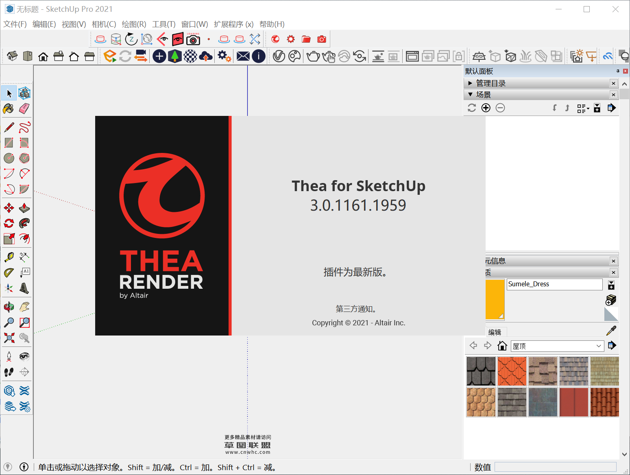Pick the solid red metal roof material
630x475 pixels.
click(574, 402)
